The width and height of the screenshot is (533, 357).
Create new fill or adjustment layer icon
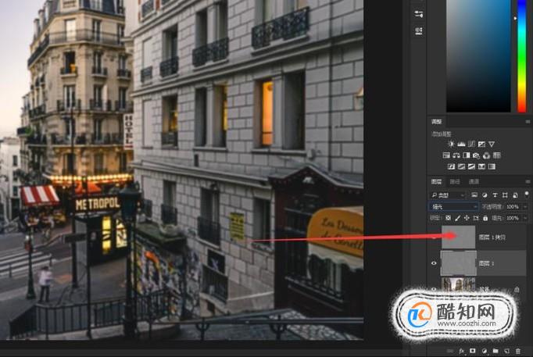484,351
